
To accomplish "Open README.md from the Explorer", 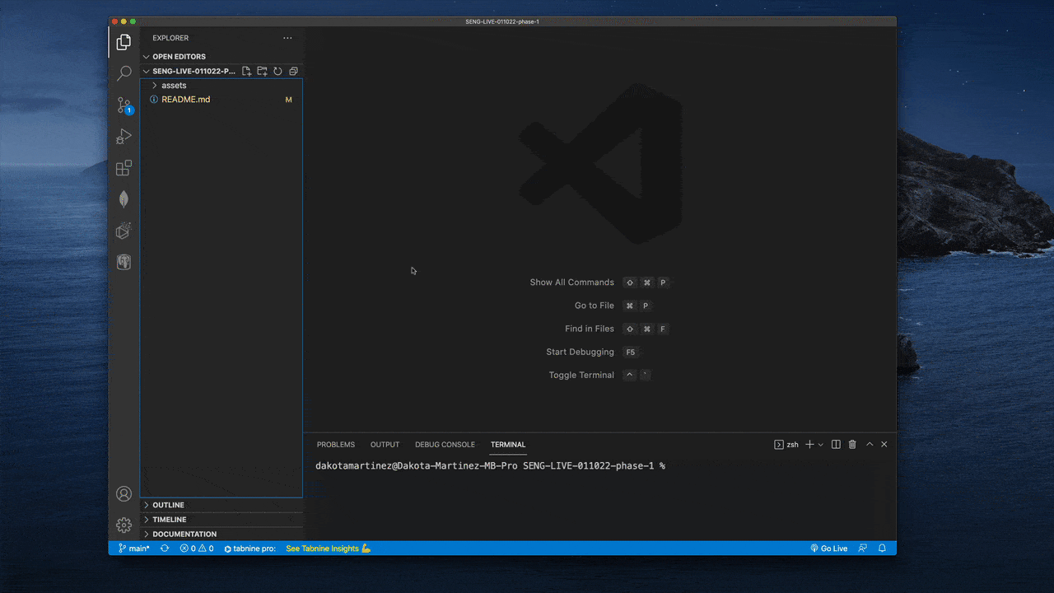I will click(185, 99).
